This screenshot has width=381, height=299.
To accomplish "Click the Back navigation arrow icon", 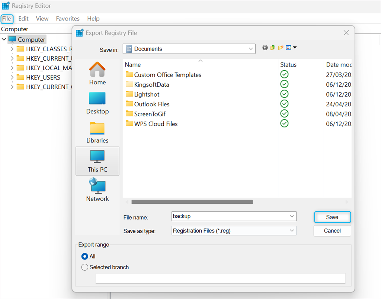I will 265,48.
